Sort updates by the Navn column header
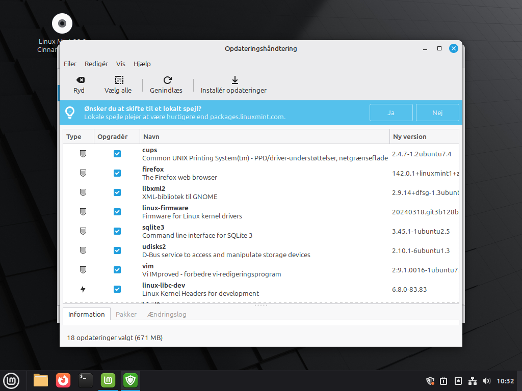Viewport: 522px width, 391px height. tap(151, 136)
